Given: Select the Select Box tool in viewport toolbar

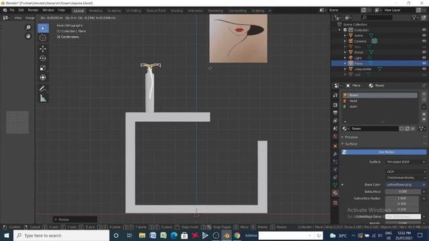Looking at the screenshot, I should pyautogui.click(x=43, y=28).
